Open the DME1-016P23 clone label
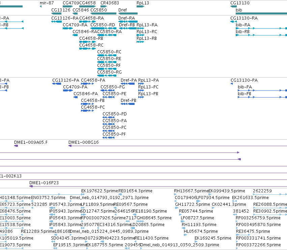The width and height of the screenshot is (287, 250). click(x=44, y=183)
